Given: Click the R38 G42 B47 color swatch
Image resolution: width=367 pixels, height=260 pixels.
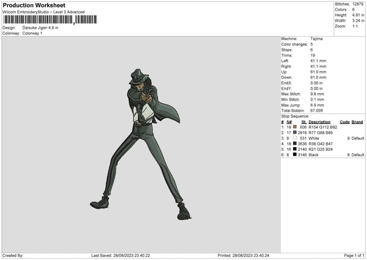Looking at the screenshot, I should click(x=295, y=143).
